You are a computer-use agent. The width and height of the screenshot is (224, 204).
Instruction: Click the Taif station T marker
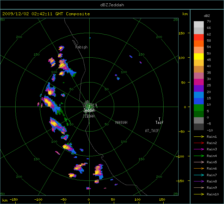click(x=159, y=119)
